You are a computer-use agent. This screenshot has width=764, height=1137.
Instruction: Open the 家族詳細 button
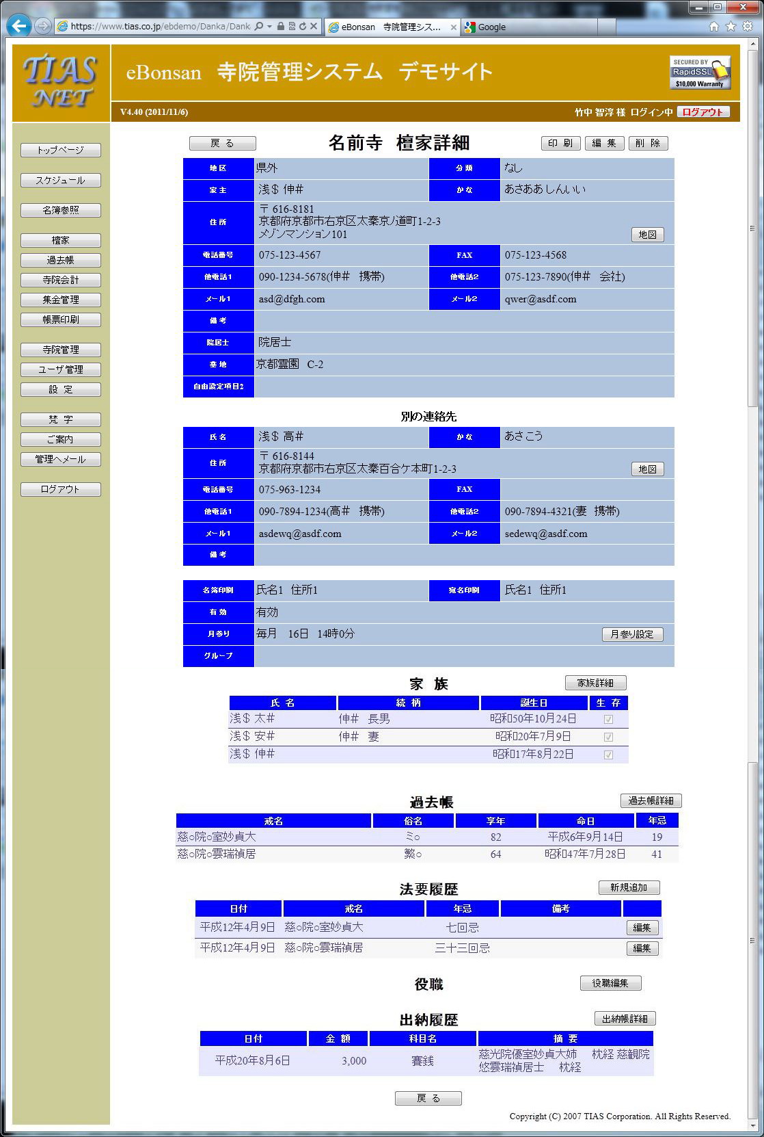595,683
